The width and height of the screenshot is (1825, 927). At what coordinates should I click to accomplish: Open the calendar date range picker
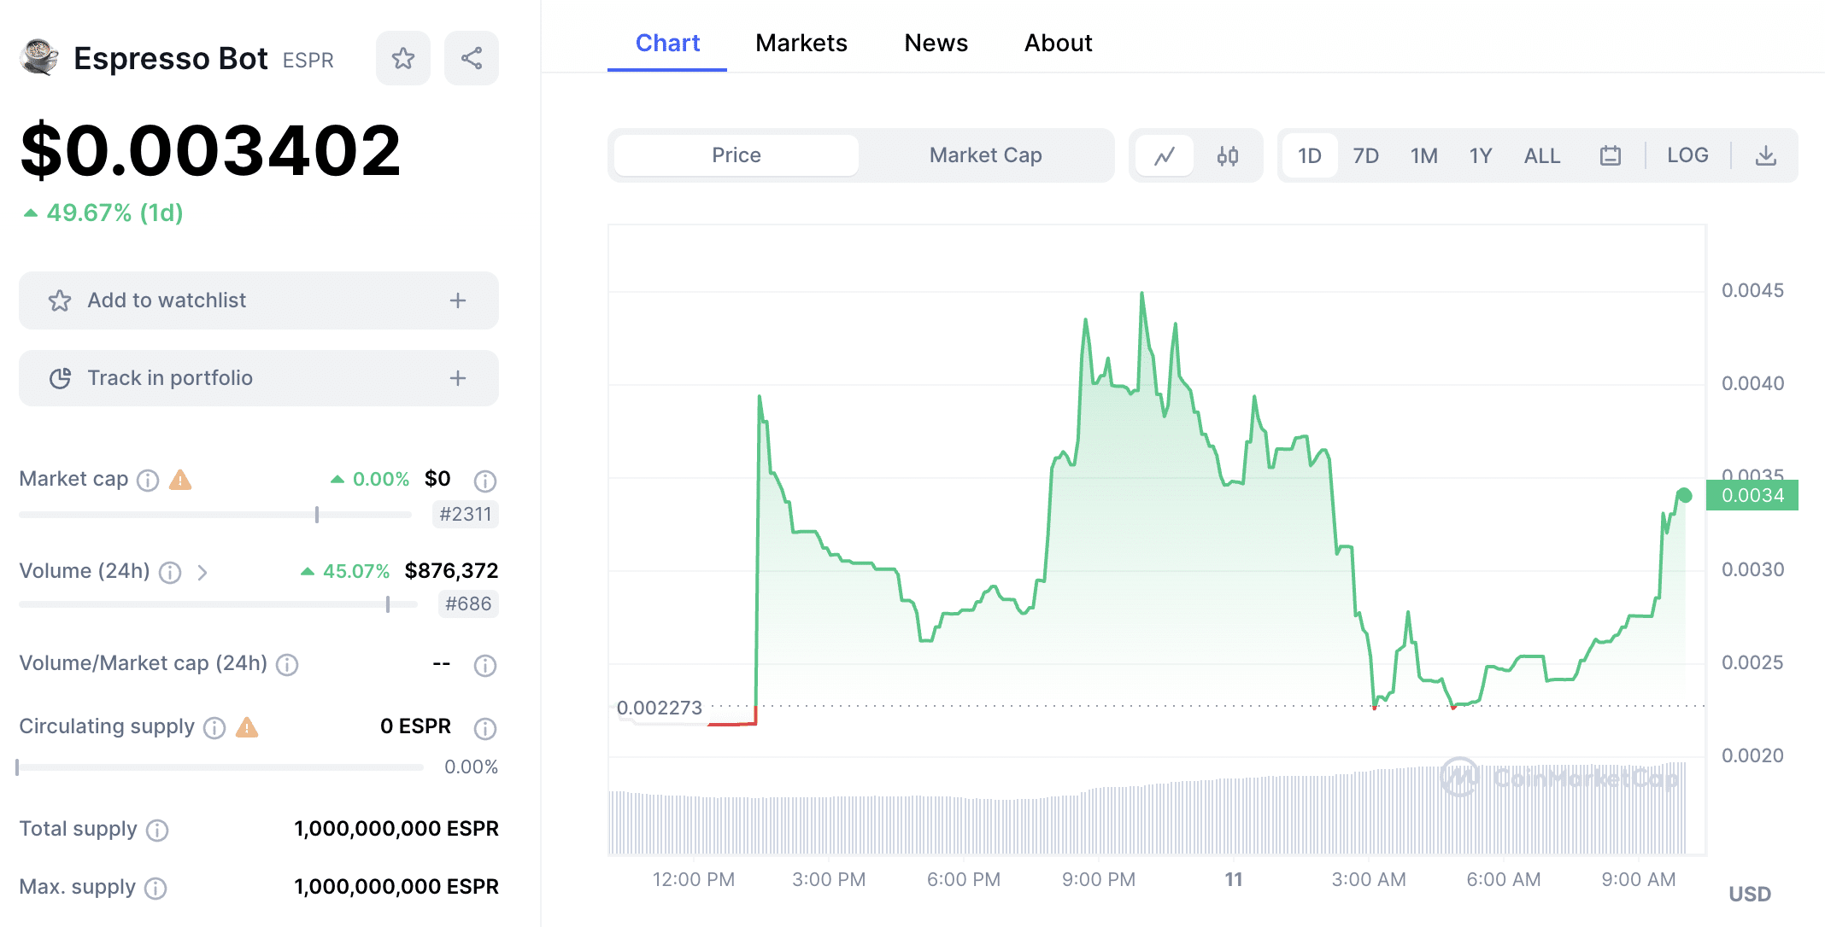tap(1611, 155)
